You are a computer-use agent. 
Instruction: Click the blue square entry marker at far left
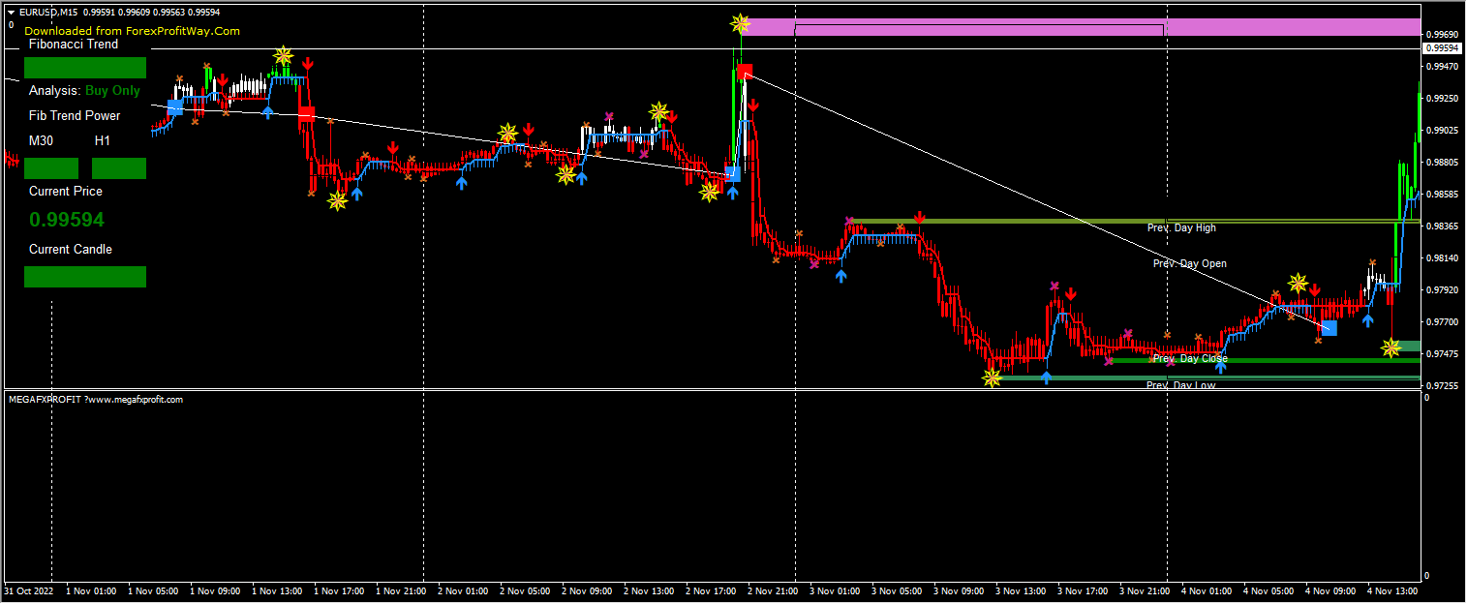175,106
